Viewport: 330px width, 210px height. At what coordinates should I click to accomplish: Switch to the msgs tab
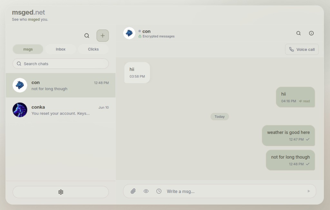(28, 49)
